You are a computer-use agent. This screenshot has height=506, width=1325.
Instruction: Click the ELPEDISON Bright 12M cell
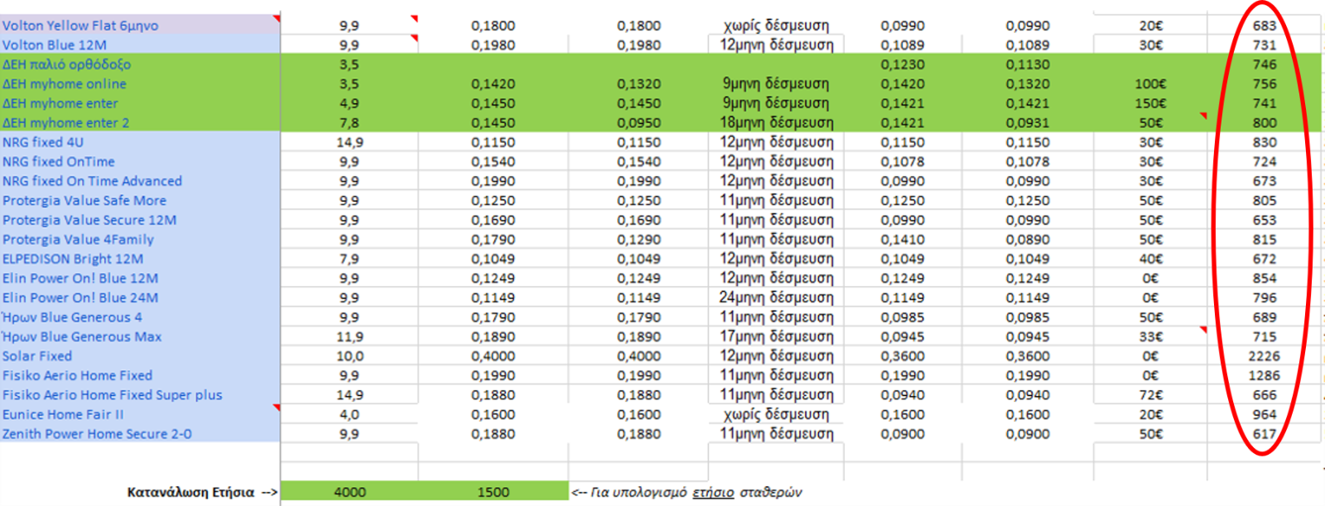[140, 259]
